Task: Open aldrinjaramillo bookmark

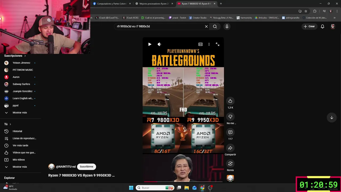Action: (x=291, y=18)
